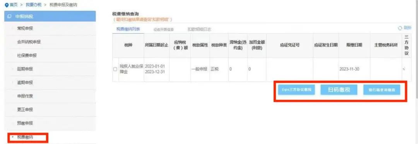Click the 刷新 refresh link
This screenshot has width=418, height=144.
click(407, 28)
